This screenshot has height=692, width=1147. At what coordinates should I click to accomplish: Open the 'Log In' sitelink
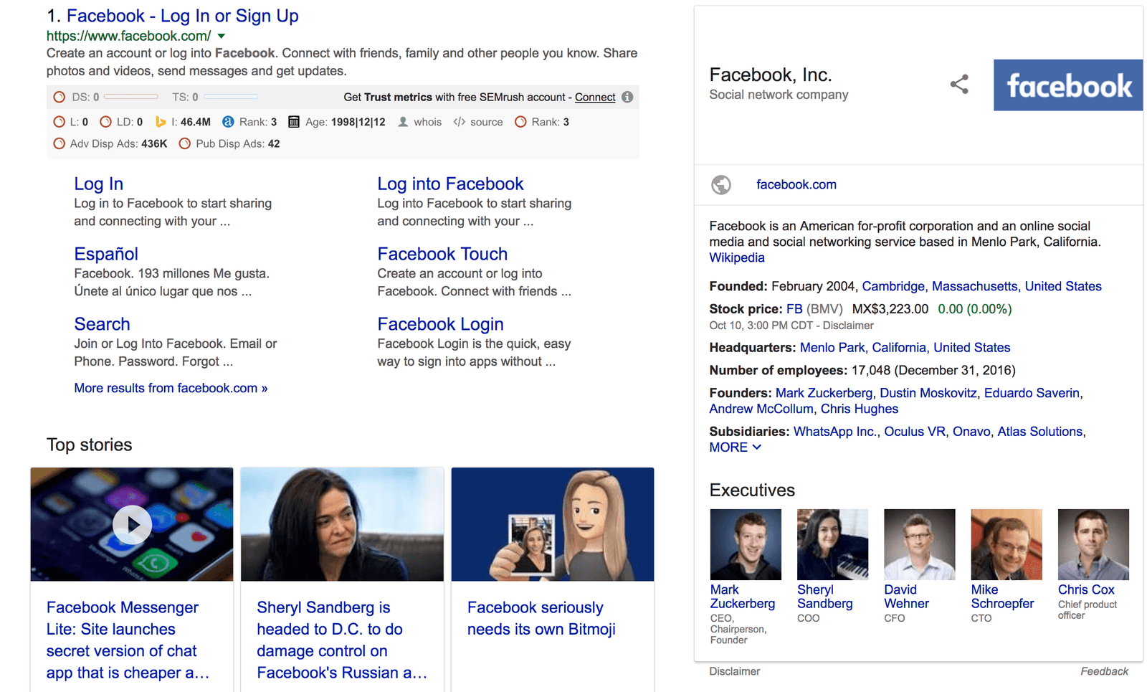pos(99,184)
